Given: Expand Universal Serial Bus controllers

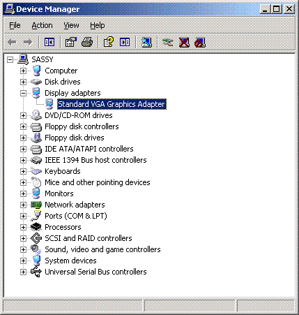Looking at the screenshot, I should [x=23, y=272].
